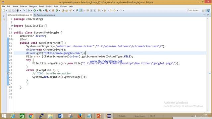The height and width of the screenshot is (119, 212).
Task: Click the Open Perspective icon
Action: pyautogui.click(x=203, y=11)
